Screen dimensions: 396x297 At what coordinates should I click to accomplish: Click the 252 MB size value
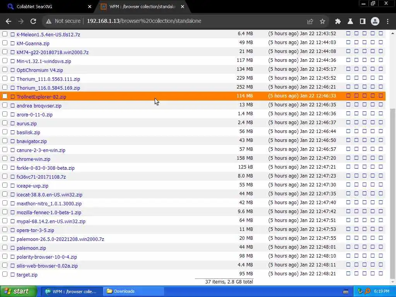coord(245,87)
